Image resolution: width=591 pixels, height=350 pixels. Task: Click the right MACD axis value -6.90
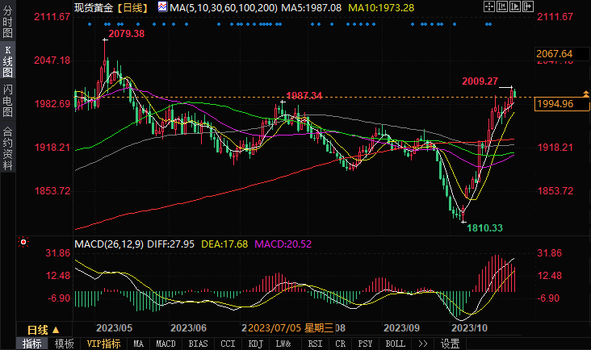point(549,298)
